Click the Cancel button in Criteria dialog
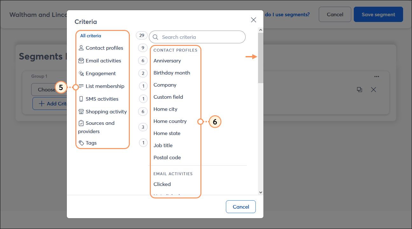Image resolution: width=412 pixels, height=229 pixels. pyautogui.click(x=241, y=207)
